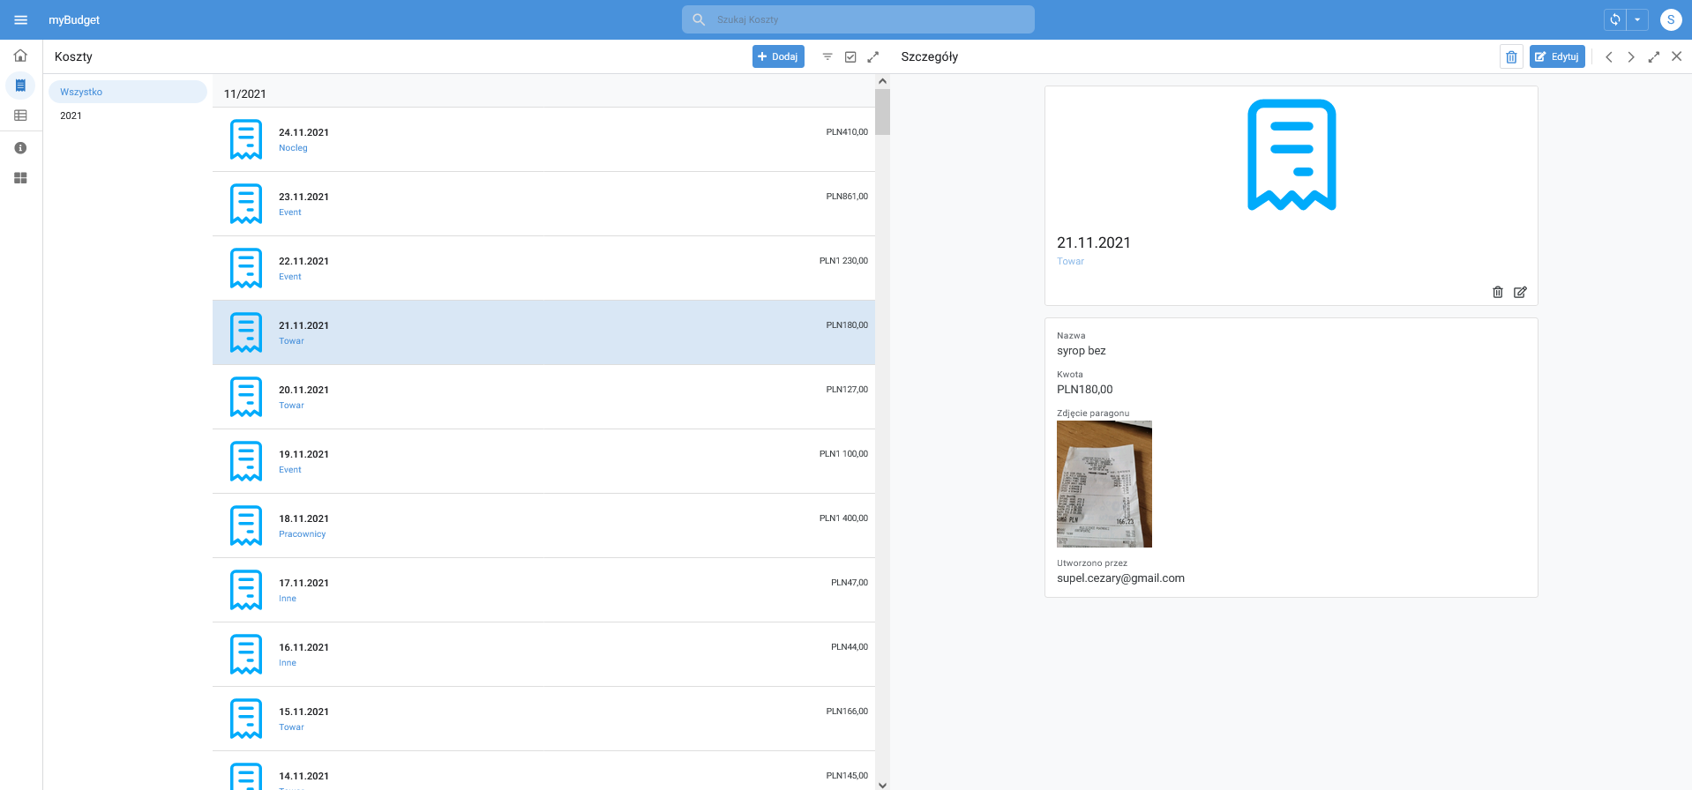Open the table view icon in sidebar
Screen dimensions: 1692x790
(20, 116)
